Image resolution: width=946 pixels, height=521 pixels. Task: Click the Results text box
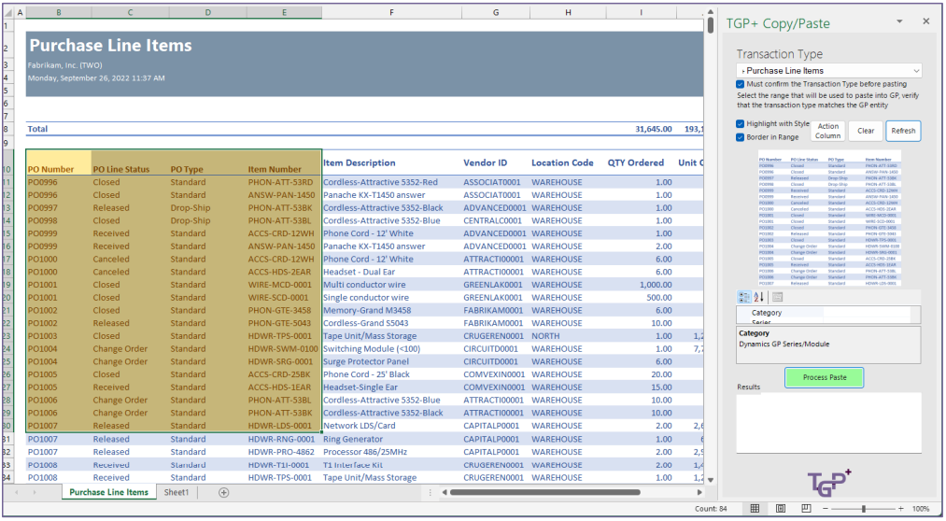pyautogui.click(x=829, y=422)
